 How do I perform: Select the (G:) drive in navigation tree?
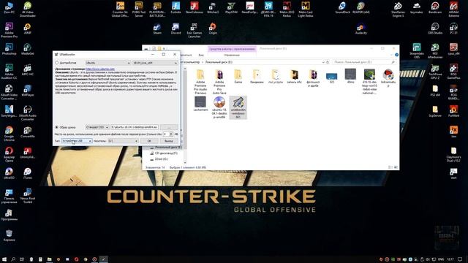pyautogui.click(x=159, y=159)
